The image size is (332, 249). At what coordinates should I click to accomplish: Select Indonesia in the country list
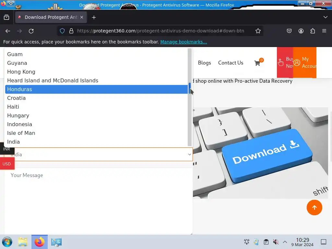[x=96, y=124]
